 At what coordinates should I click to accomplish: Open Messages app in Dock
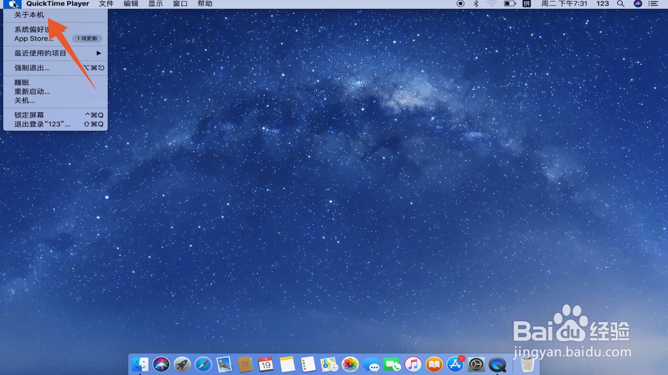(x=371, y=365)
